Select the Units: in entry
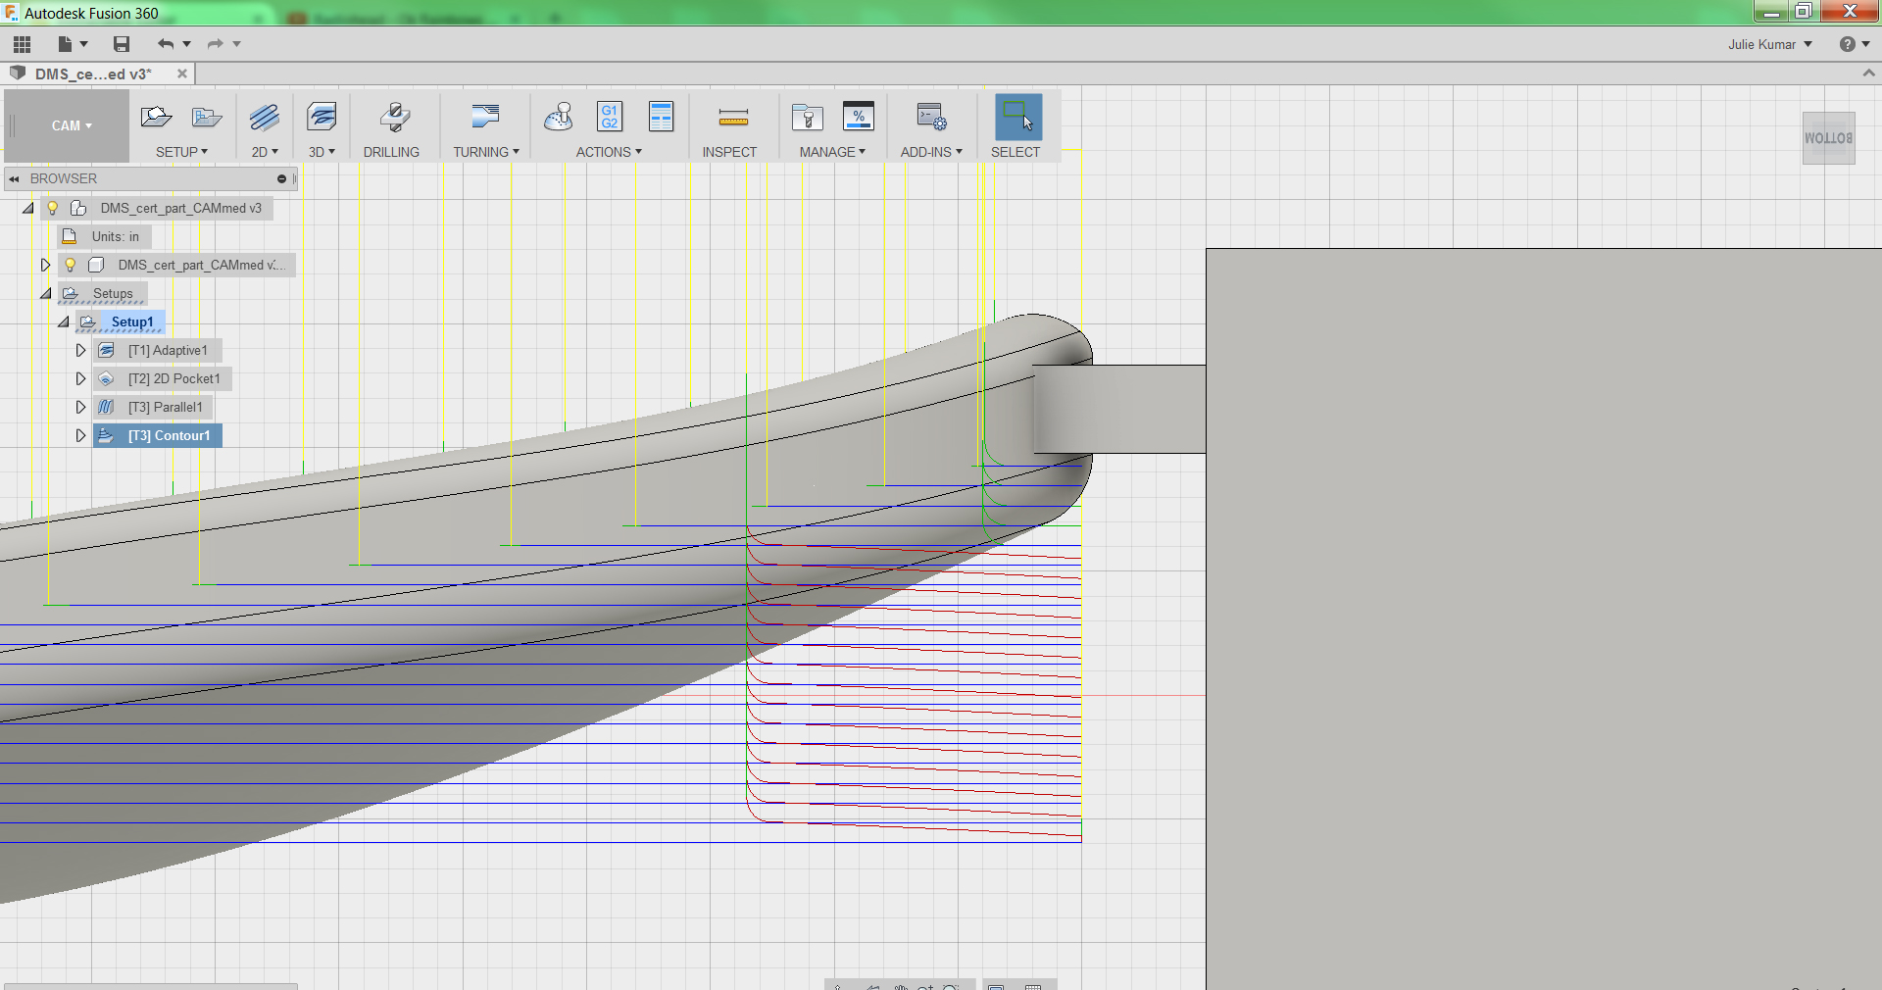Image resolution: width=1882 pixels, height=990 pixels. 116,236
